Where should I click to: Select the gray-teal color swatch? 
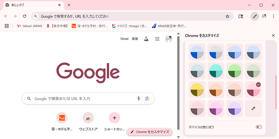coord(197,71)
